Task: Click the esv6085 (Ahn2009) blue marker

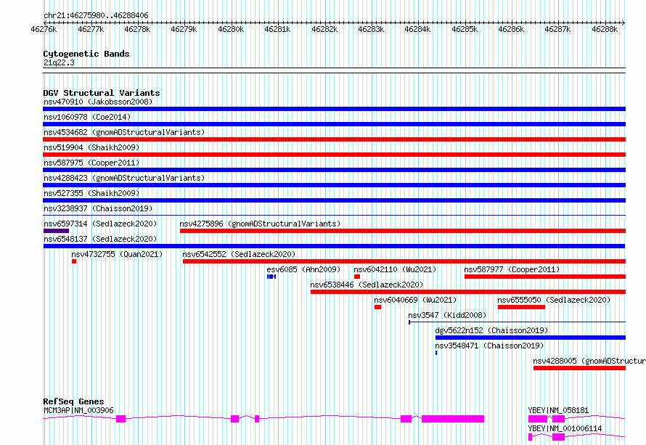Action: pyautogui.click(x=271, y=277)
